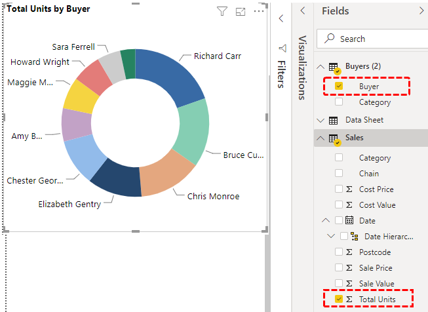Check the Date field checkbox

[339, 220]
